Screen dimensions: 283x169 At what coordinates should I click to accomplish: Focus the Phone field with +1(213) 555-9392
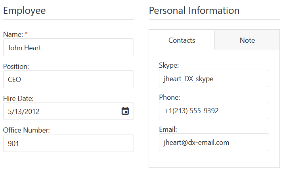214,110
